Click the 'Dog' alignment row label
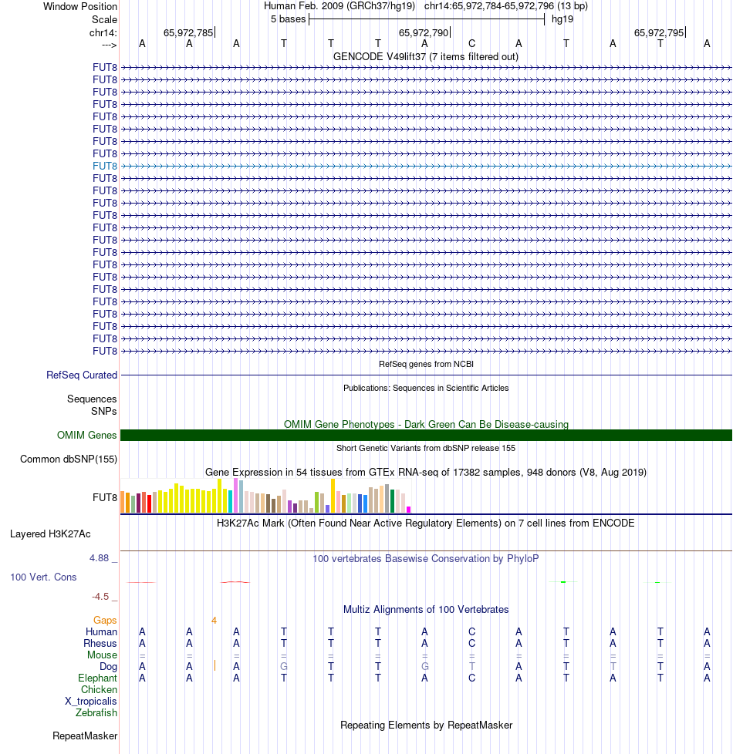733x754 pixels. click(x=108, y=666)
